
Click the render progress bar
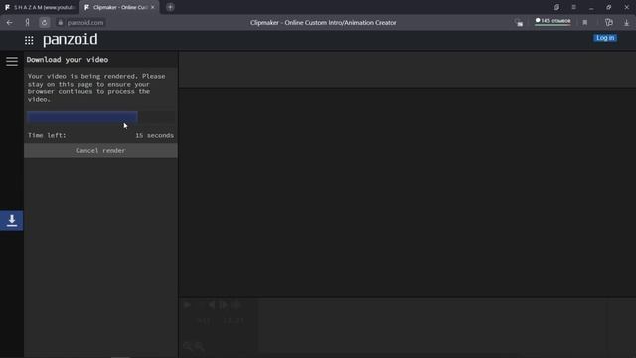[101, 117]
